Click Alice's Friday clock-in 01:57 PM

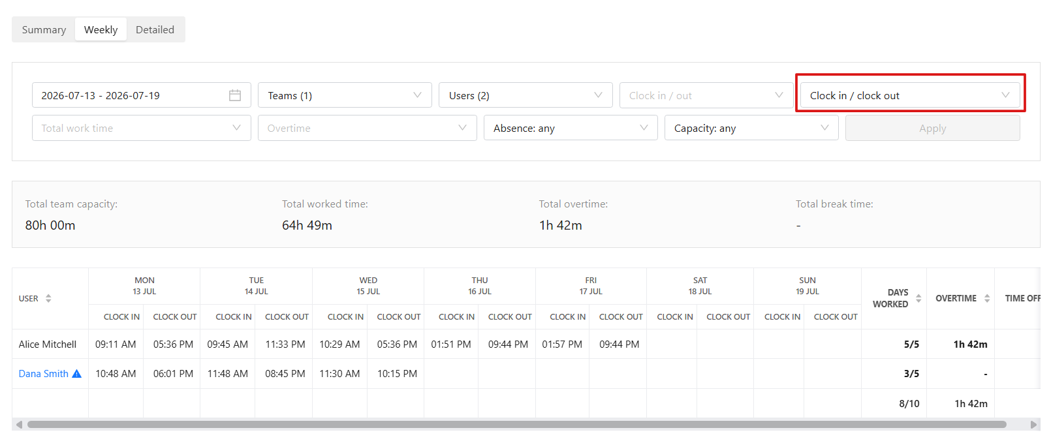click(562, 344)
